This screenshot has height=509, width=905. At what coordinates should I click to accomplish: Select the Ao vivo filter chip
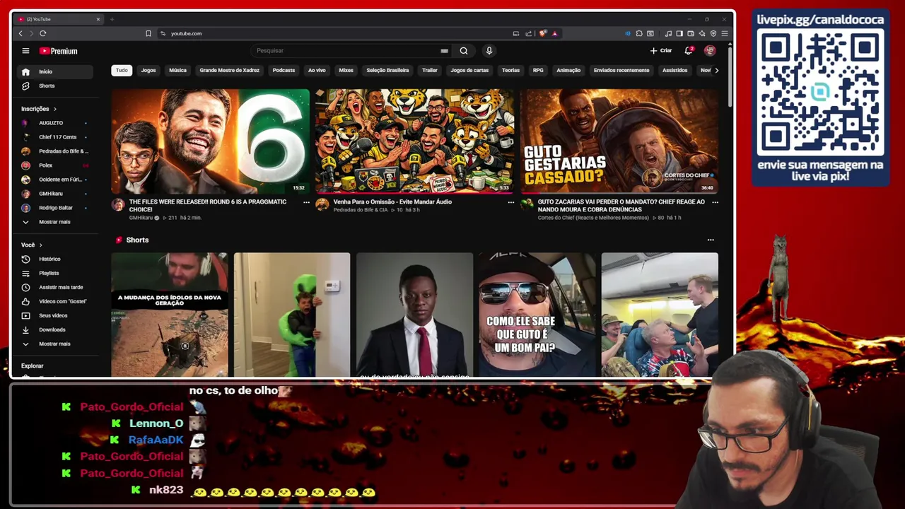(317, 70)
